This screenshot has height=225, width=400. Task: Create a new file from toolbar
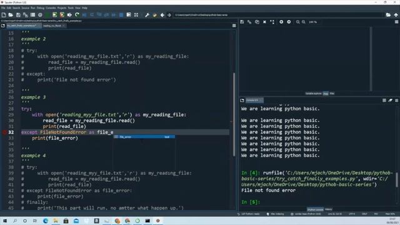point(4,15)
